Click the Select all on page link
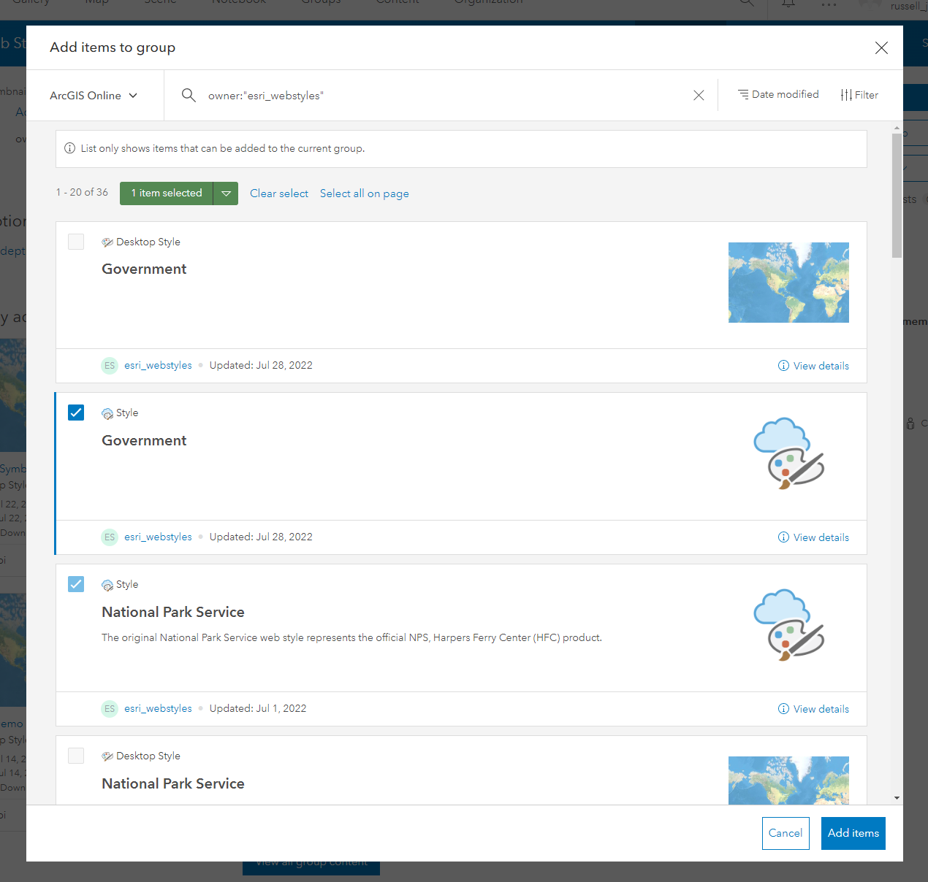928x882 pixels. [364, 193]
